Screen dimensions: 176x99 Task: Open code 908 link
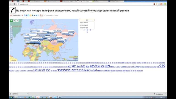102,67
